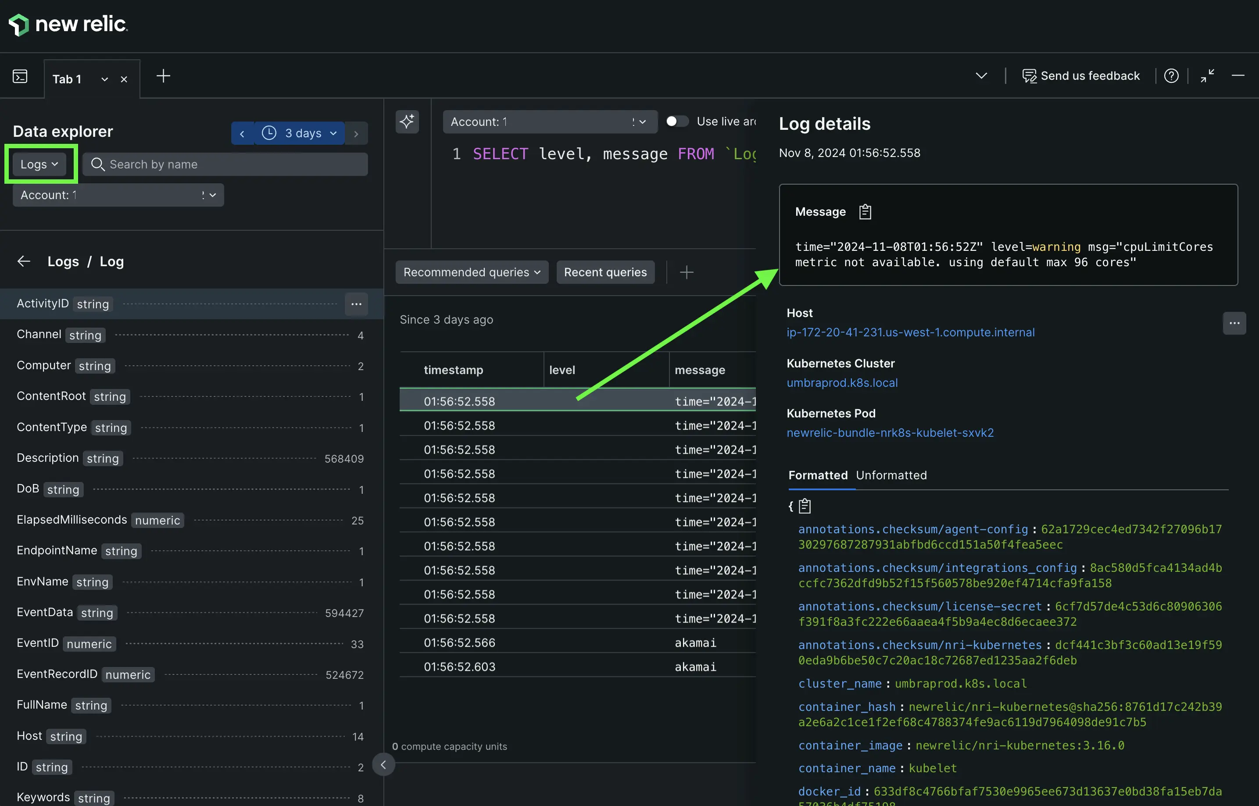
Task: Toggle the Use live archives switch
Action: (x=676, y=121)
